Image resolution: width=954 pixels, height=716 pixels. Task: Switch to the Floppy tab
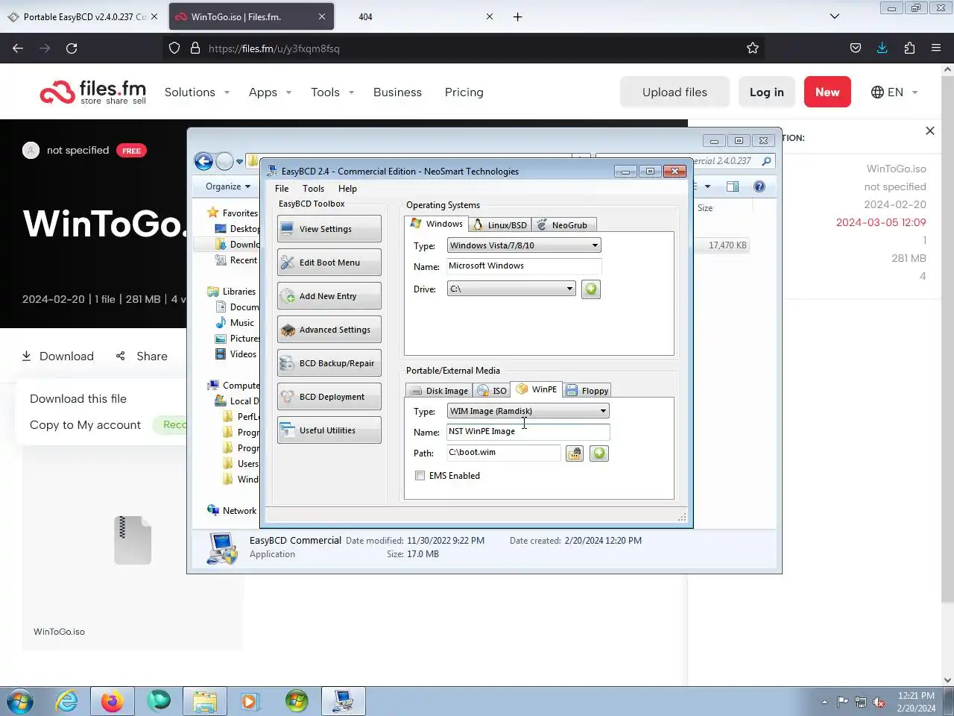pyautogui.click(x=587, y=391)
